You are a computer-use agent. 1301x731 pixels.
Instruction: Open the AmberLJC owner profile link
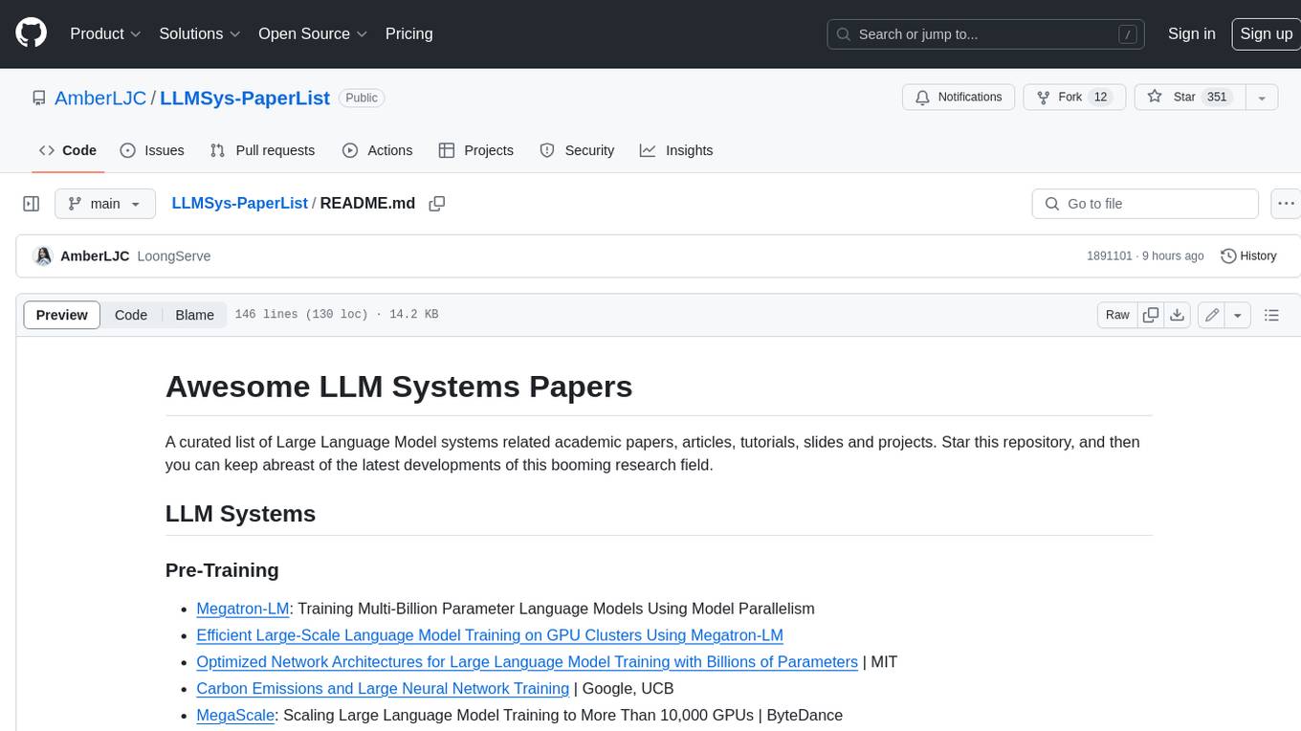pyautogui.click(x=100, y=98)
